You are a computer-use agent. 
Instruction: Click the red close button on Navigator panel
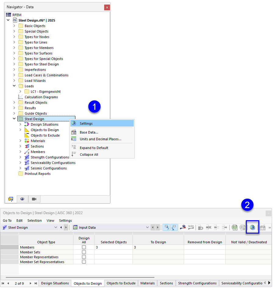tap(106, 7)
